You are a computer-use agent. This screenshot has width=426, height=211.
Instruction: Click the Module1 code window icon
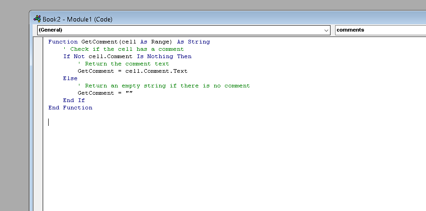pos(37,19)
